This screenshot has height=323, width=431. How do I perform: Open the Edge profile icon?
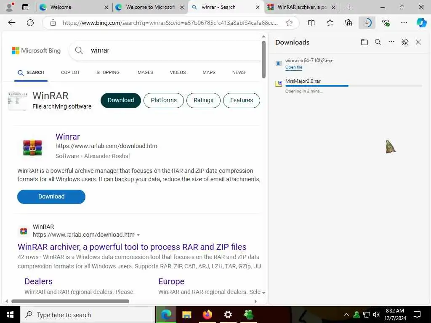coord(10,7)
